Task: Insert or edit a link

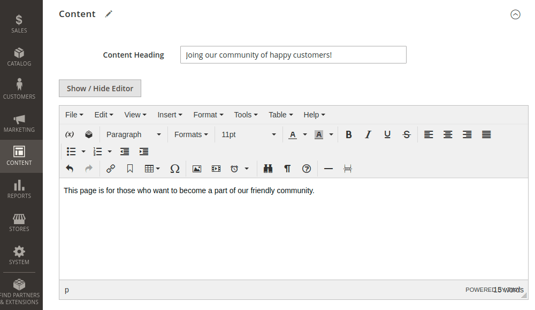Action: coord(111,169)
